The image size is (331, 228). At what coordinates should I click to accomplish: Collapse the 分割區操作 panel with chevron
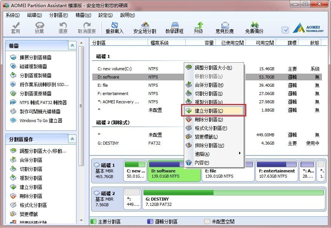tap(72, 139)
